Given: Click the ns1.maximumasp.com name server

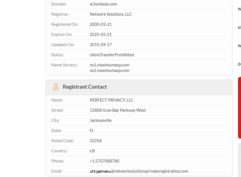Looking at the screenshot, I should coord(109,65).
